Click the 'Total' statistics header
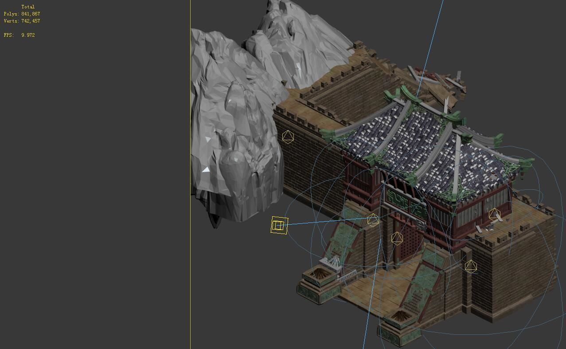 (28, 7)
